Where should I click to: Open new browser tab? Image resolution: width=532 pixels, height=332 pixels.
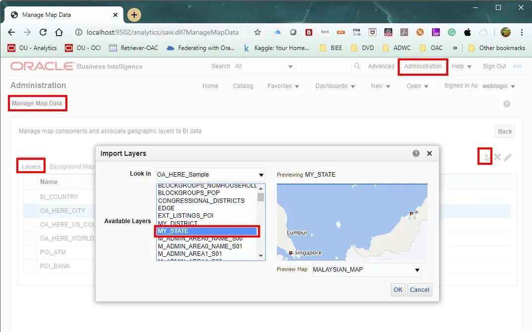pyautogui.click(x=134, y=15)
